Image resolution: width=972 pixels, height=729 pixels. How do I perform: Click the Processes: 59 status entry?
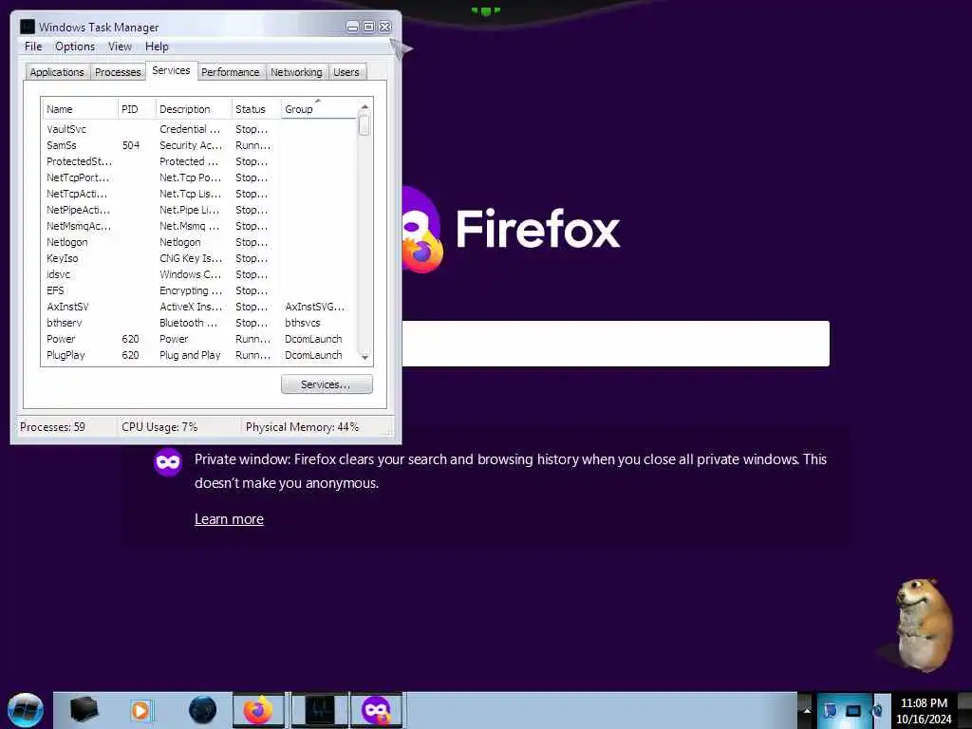53,427
